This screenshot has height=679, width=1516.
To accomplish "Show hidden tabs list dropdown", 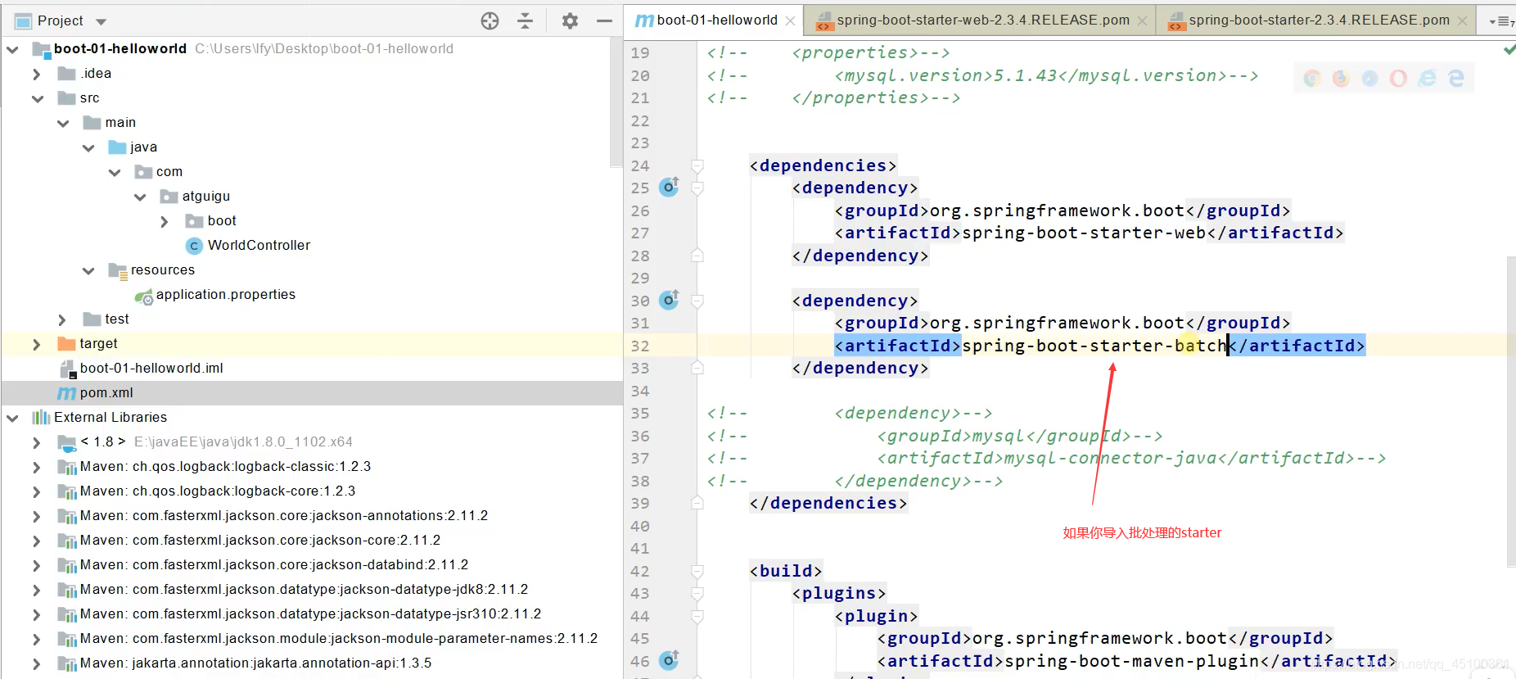I will pos(1501,21).
